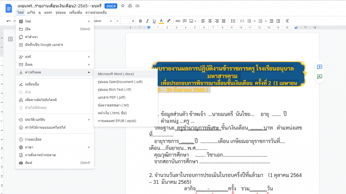Open the แก้ไข (Edit) menu
The width and height of the screenshot is (346, 194).
[31, 13]
